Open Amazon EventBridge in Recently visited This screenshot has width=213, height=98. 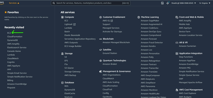pos(17,84)
